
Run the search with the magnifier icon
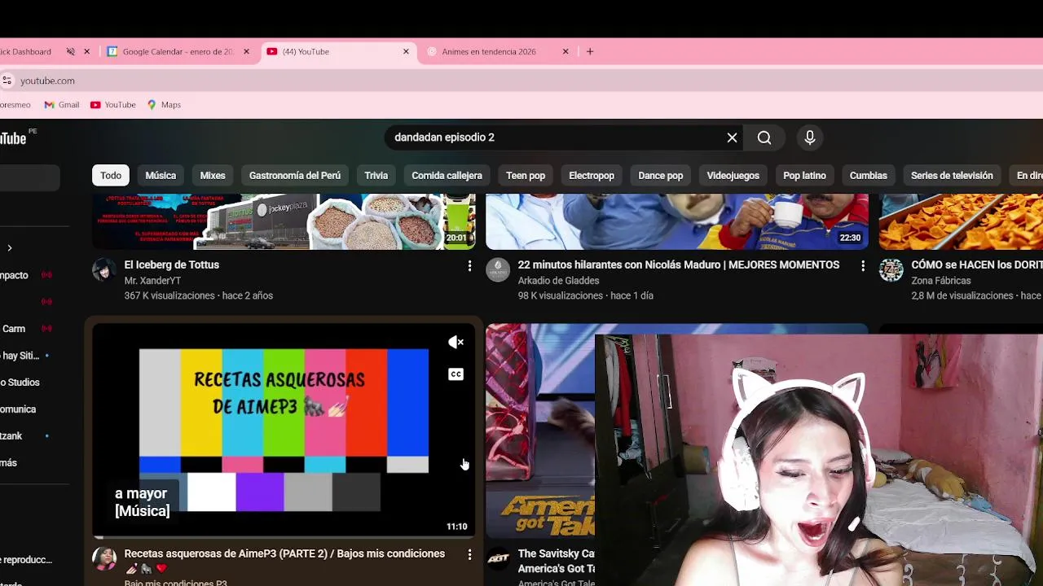[x=764, y=138]
